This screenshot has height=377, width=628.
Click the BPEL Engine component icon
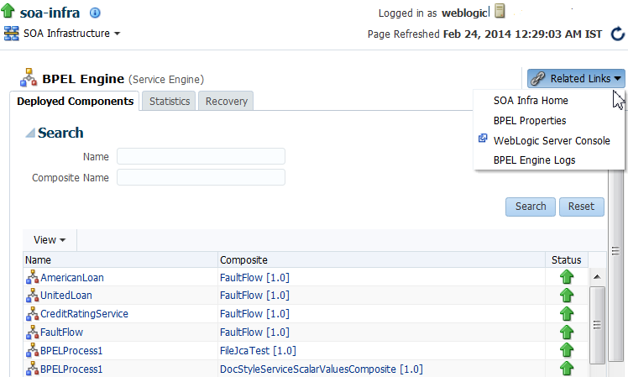pyautogui.click(x=29, y=78)
